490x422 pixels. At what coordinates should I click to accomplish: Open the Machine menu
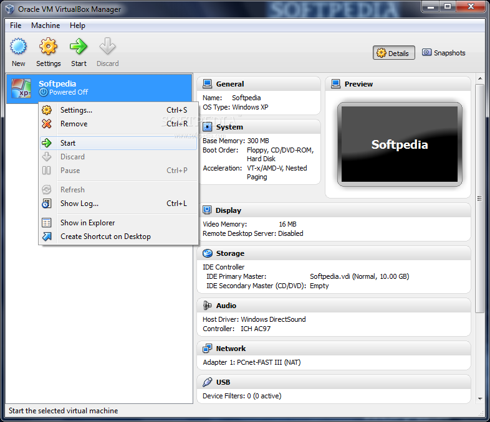(x=46, y=26)
